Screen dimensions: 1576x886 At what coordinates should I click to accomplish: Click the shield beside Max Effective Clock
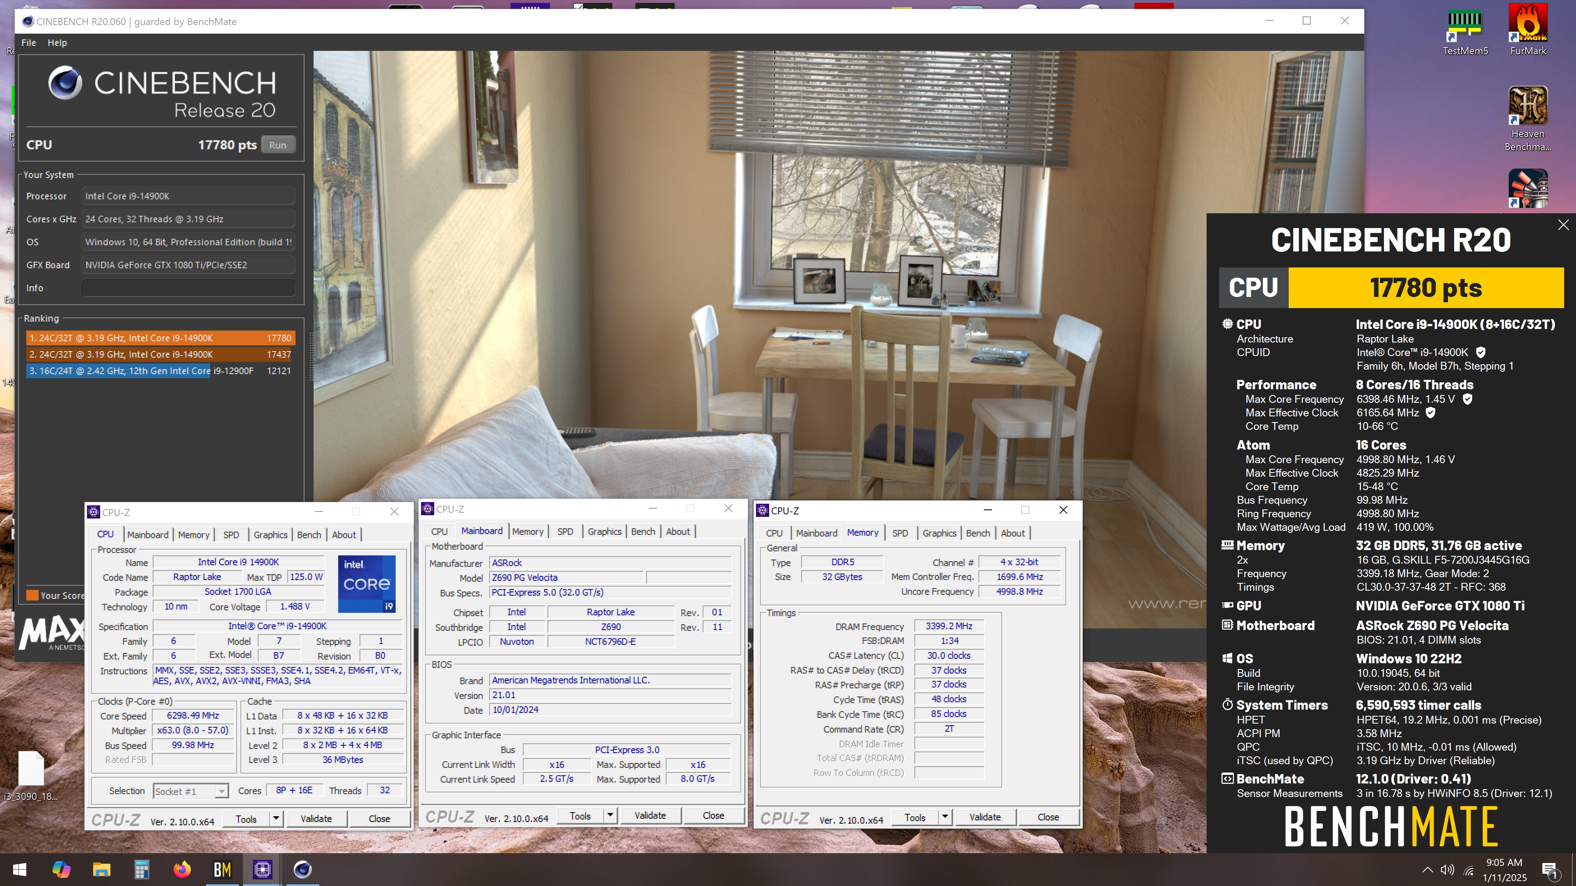point(1430,412)
